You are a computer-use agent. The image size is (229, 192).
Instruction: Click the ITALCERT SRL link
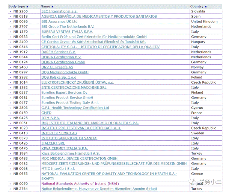pyautogui.click(x=53, y=143)
